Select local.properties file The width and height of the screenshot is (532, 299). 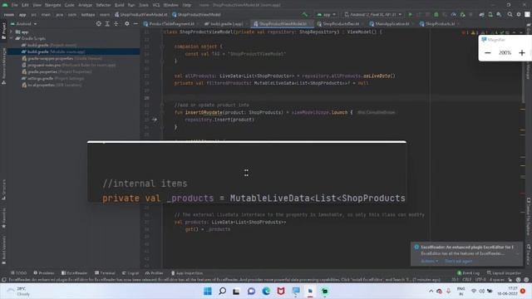52,85
